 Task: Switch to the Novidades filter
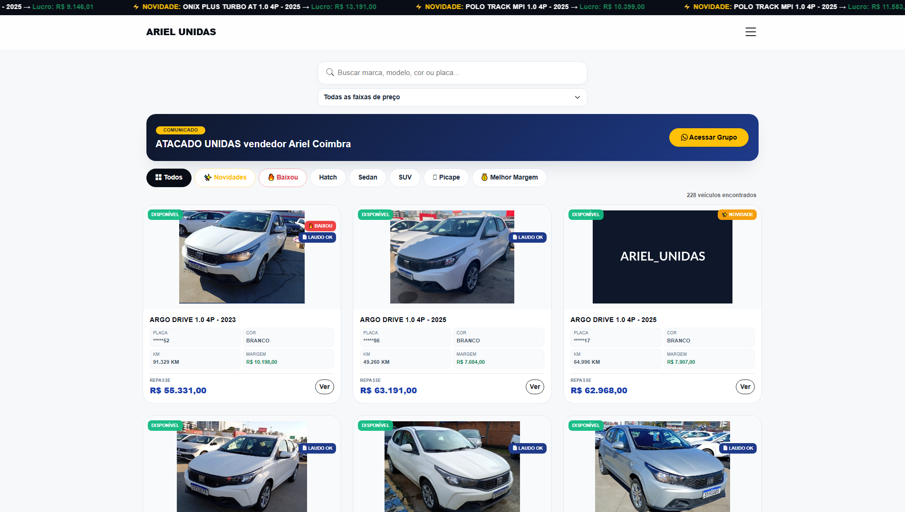coord(225,178)
